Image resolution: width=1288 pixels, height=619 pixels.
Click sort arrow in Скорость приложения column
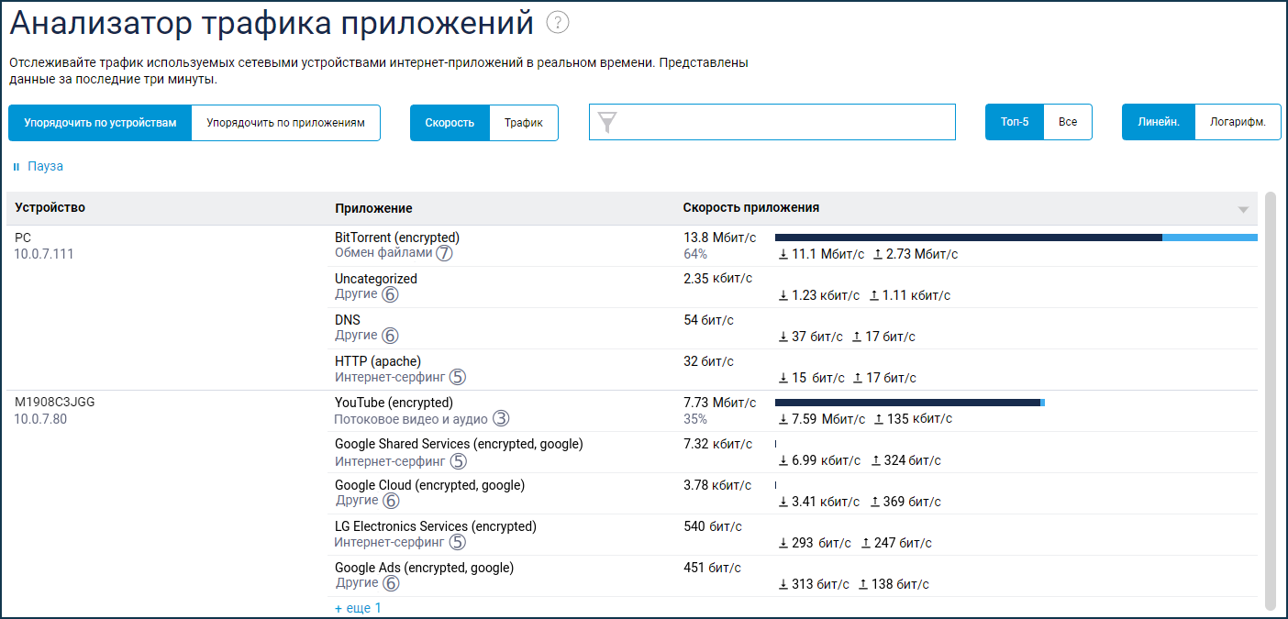click(x=1243, y=210)
